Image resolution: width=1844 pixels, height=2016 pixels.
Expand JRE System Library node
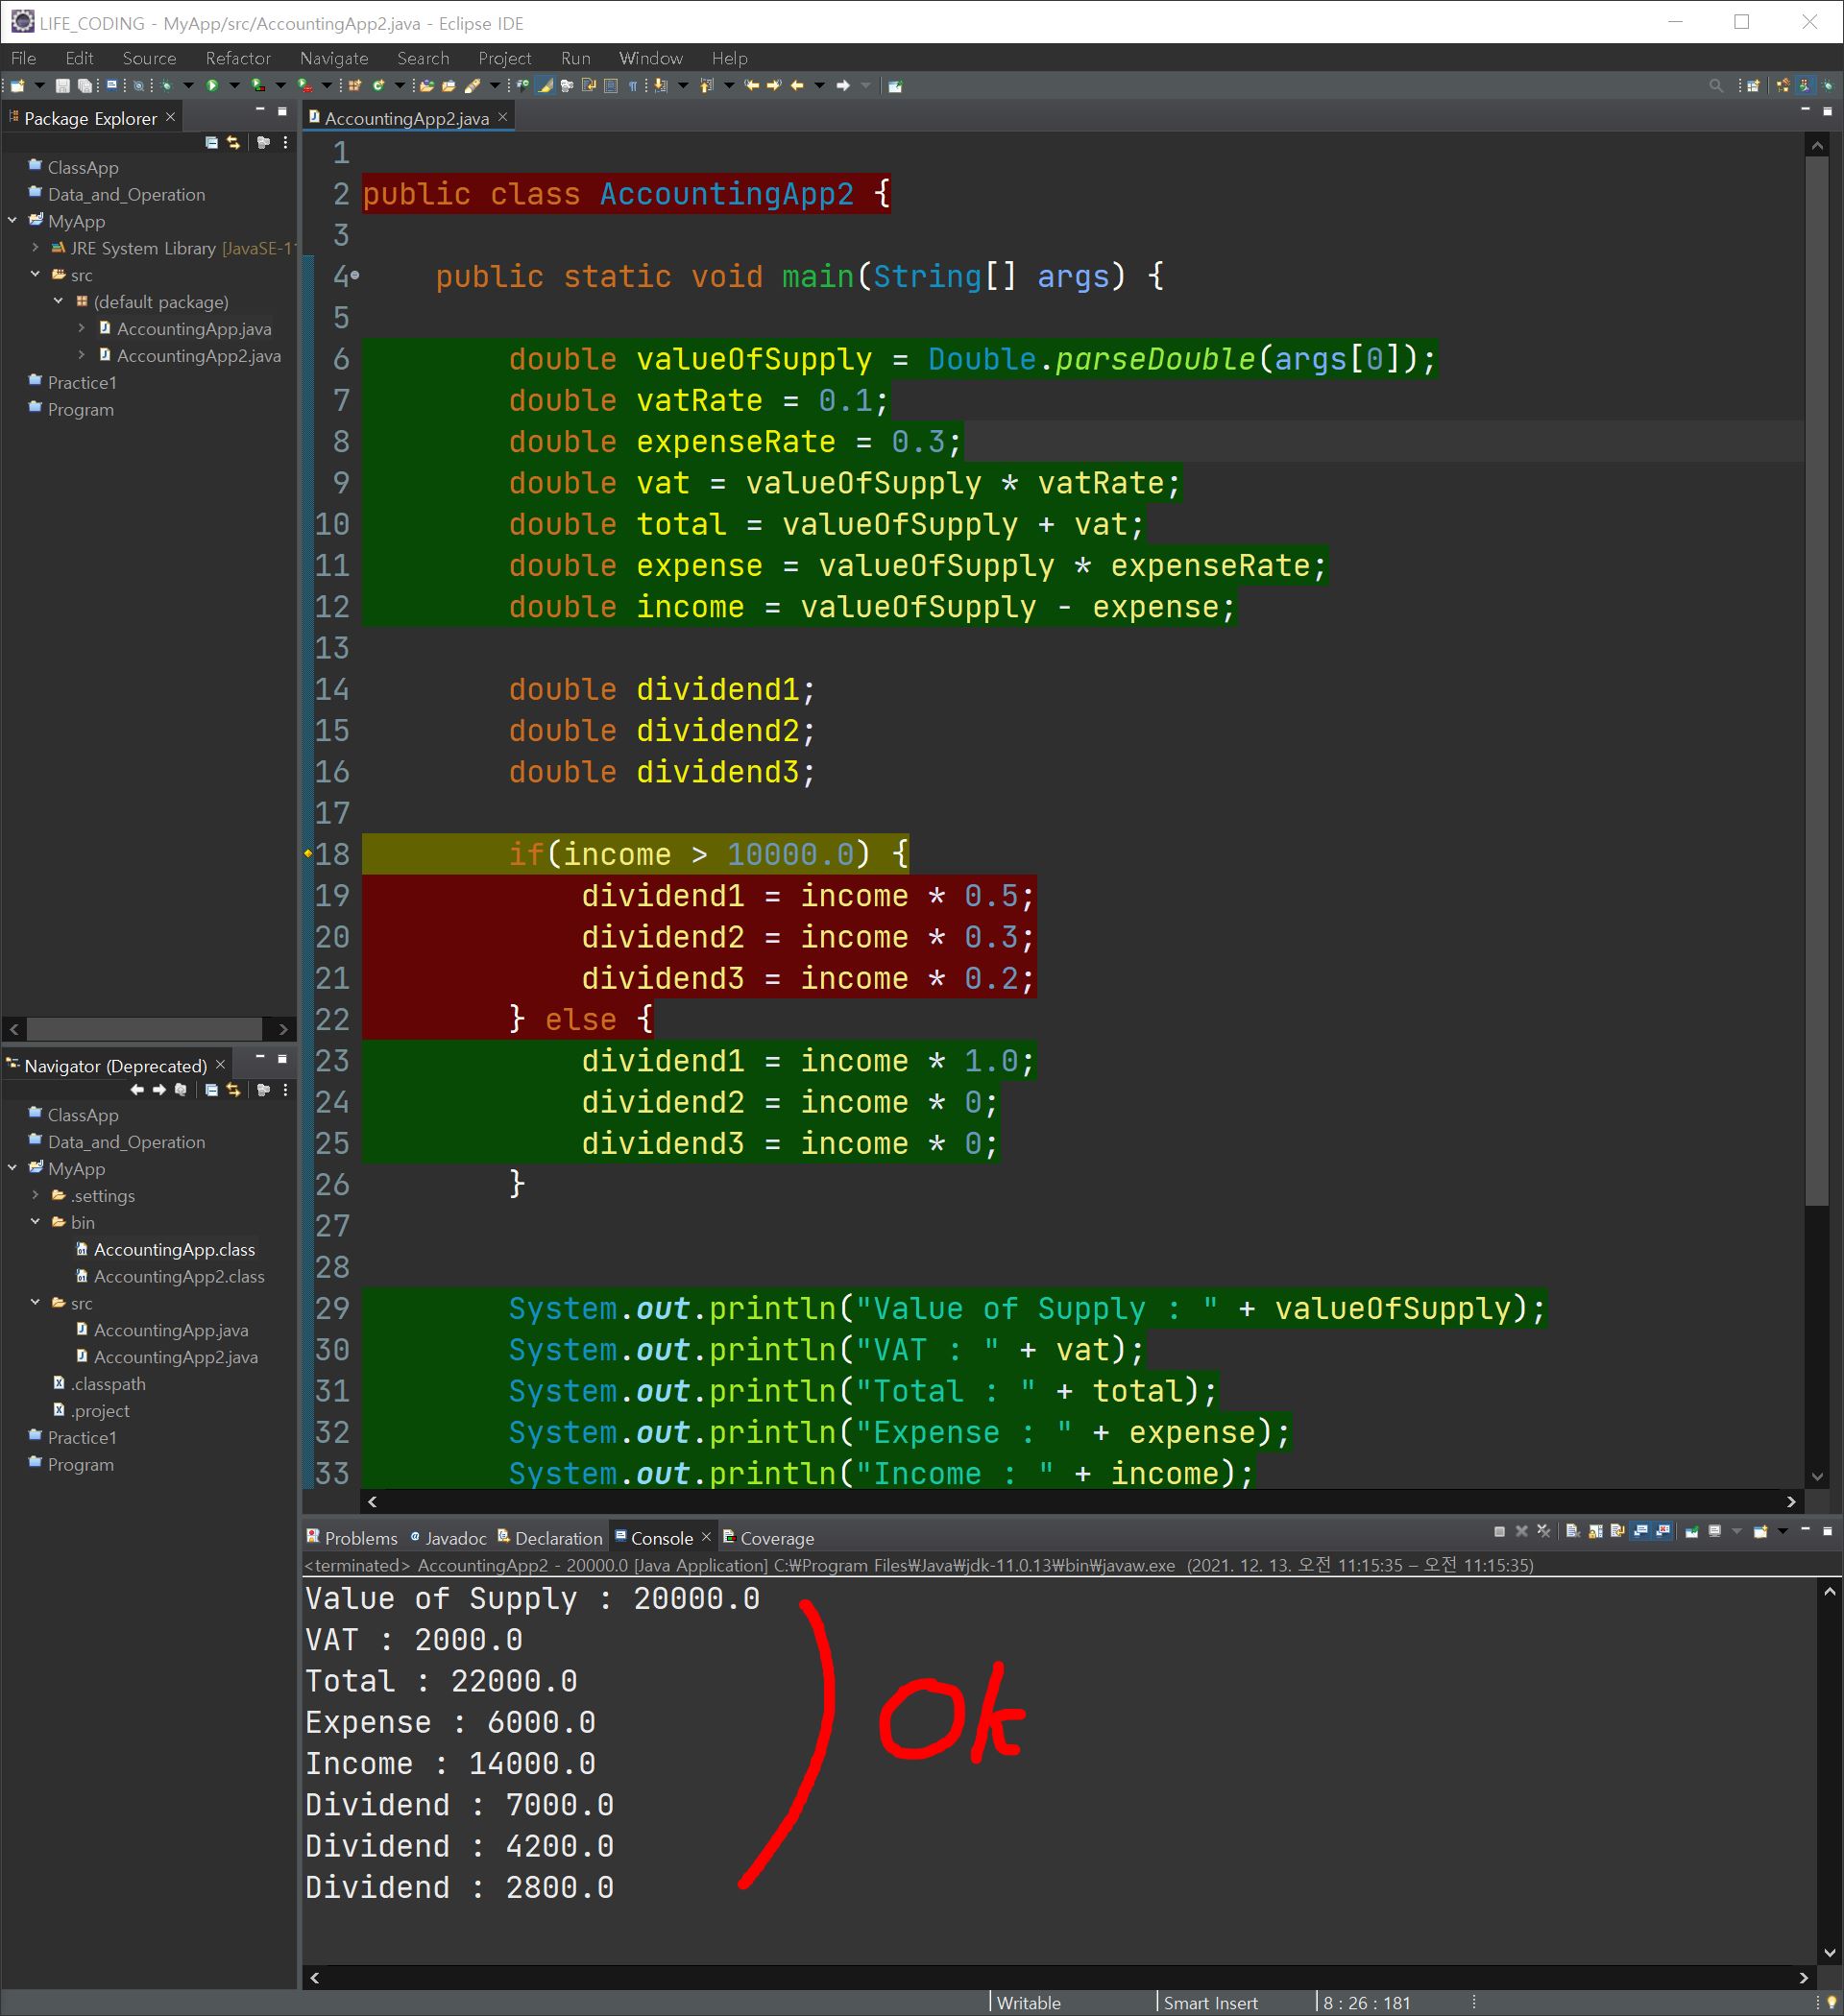pyautogui.click(x=36, y=248)
